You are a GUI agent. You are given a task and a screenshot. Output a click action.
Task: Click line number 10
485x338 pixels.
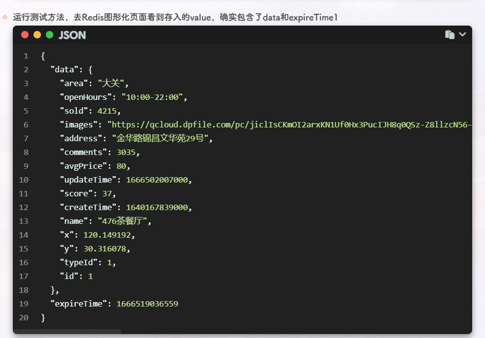click(24, 180)
